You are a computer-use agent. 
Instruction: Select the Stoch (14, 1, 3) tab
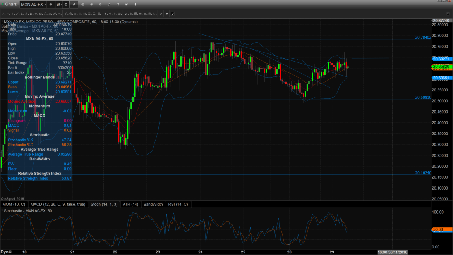pos(104,204)
